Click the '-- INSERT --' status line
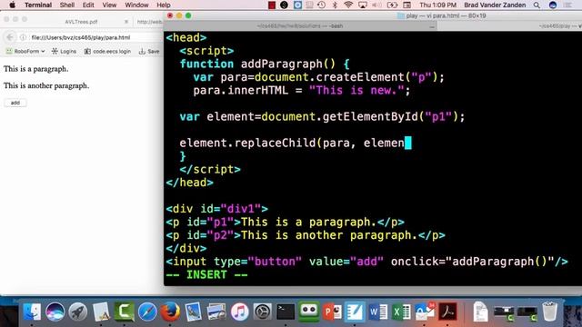The image size is (582, 327). 206,274
